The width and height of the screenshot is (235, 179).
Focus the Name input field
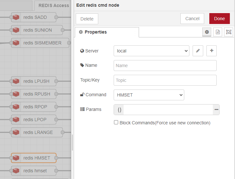pos(165,66)
